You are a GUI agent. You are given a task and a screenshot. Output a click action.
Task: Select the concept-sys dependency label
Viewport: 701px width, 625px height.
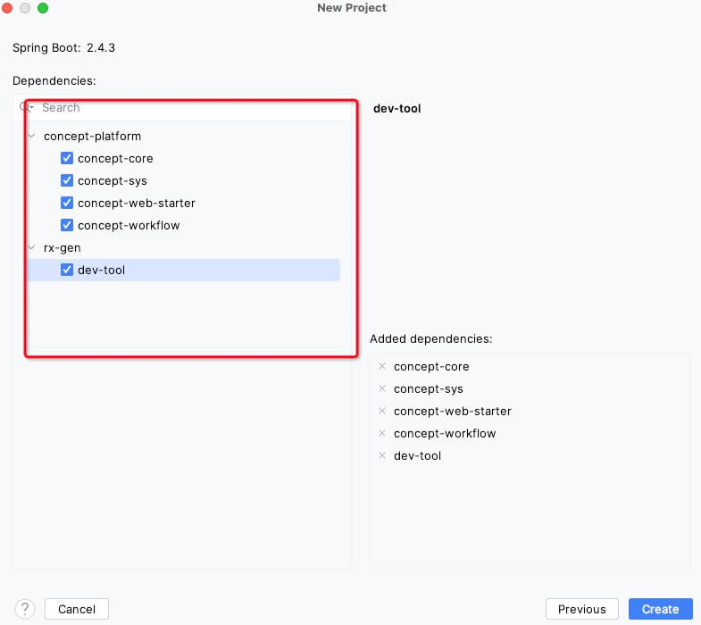click(x=113, y=180)
